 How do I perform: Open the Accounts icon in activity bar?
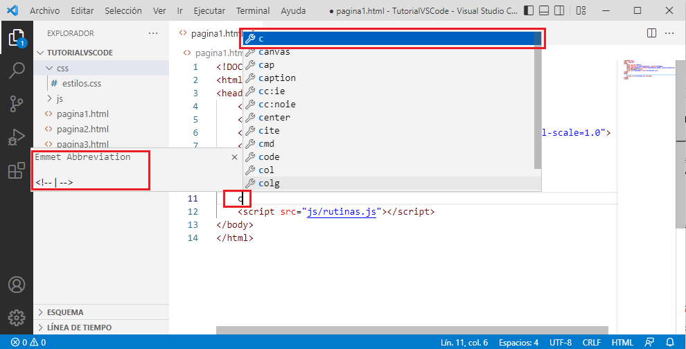click(x=17, y=285)
